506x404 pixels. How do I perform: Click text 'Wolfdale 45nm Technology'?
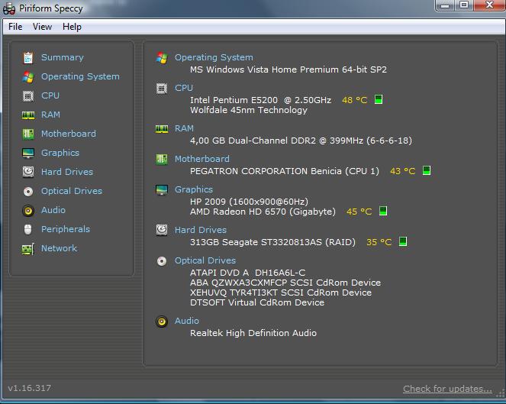pos(249,110)
